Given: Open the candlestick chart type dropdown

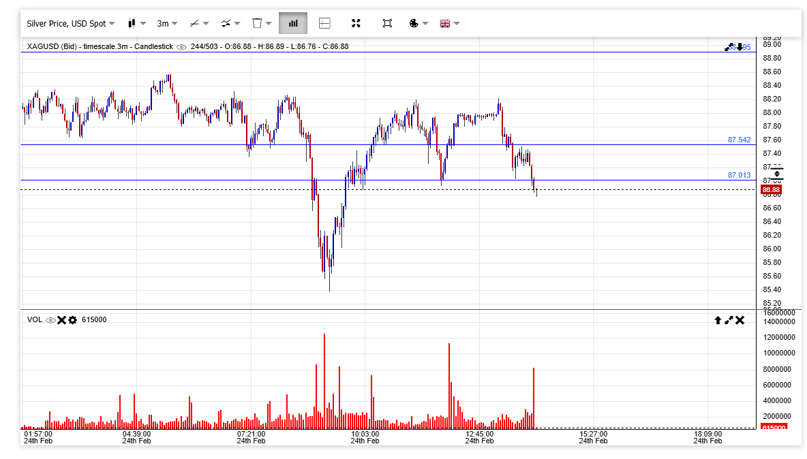Looking at the screenshot, I should (x=136, y=23).
